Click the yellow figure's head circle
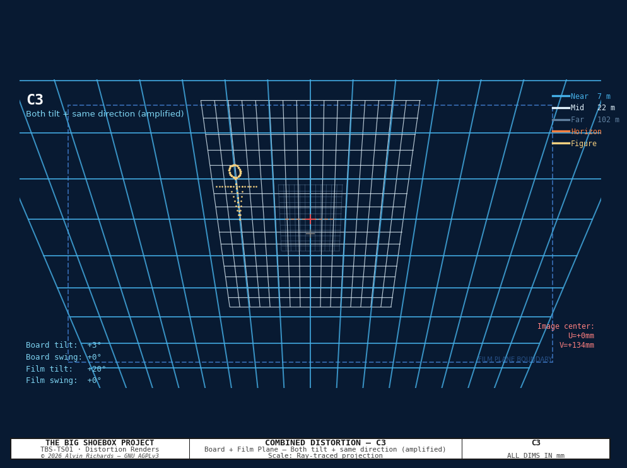This screenshot has width=627, height=468. pyautogui.click(x=235, y=171)
